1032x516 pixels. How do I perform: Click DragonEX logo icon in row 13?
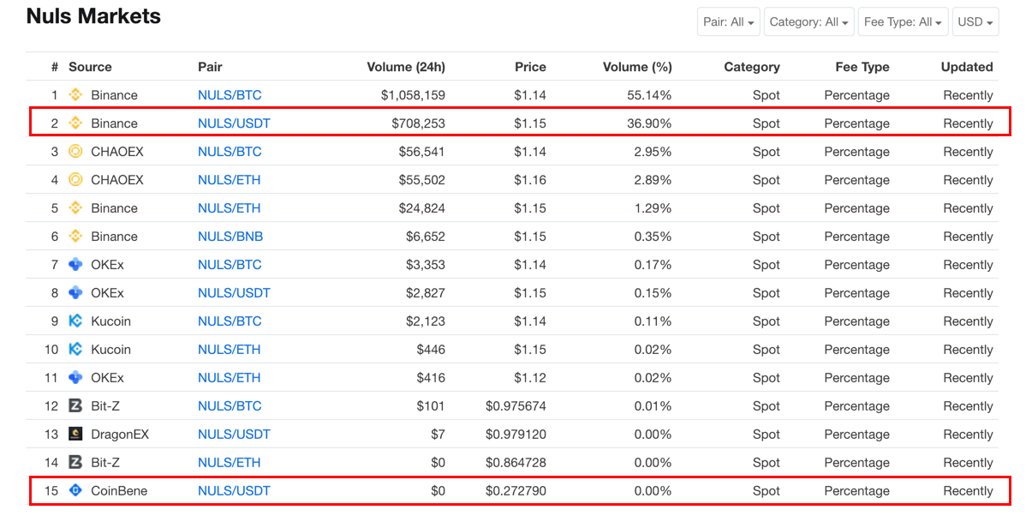tap(75, 435)
